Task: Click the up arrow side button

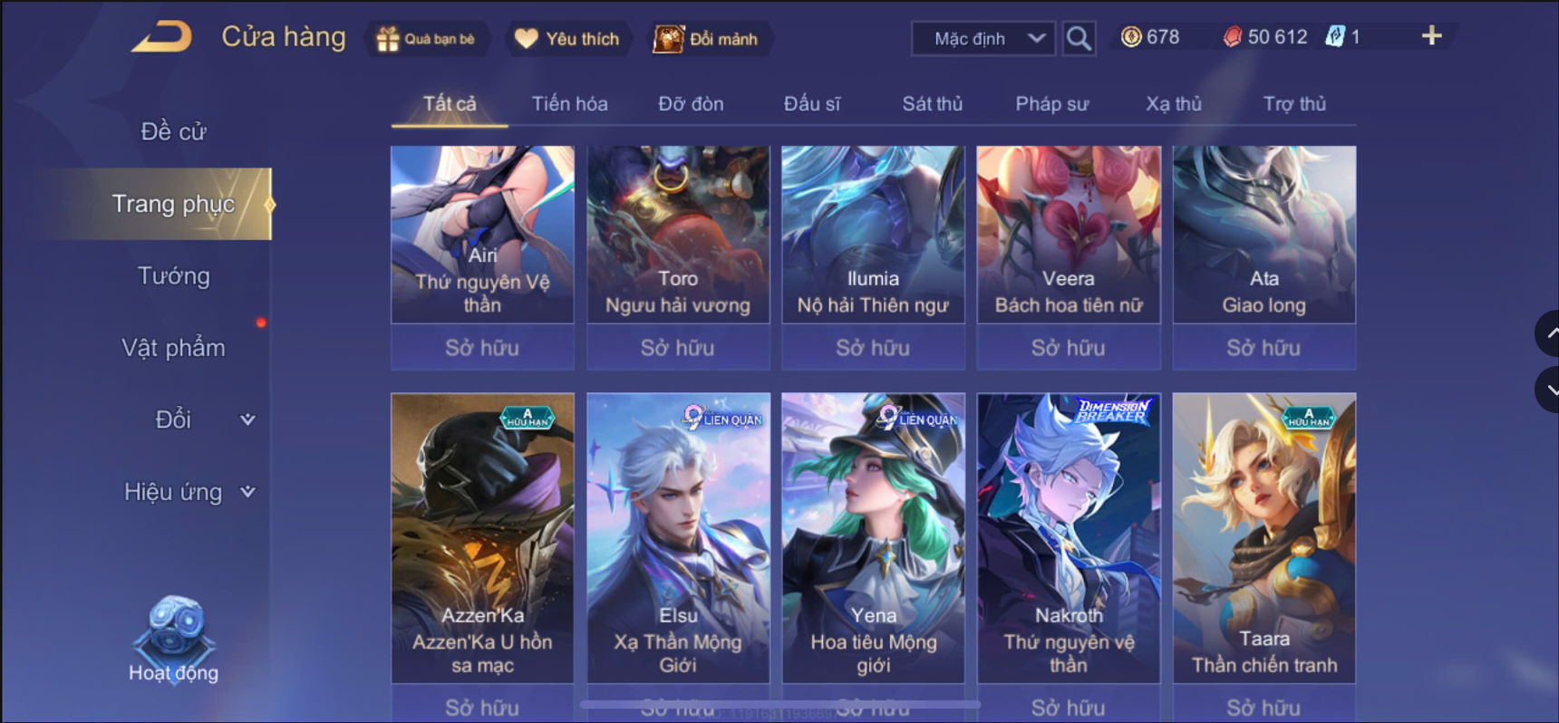Action: click(1548, 333)
